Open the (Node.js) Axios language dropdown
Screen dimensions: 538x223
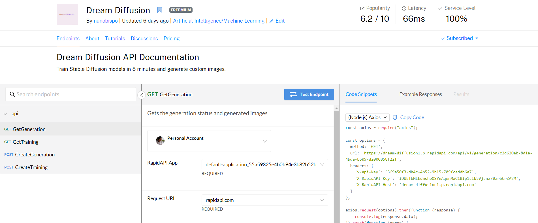point(367,117)
